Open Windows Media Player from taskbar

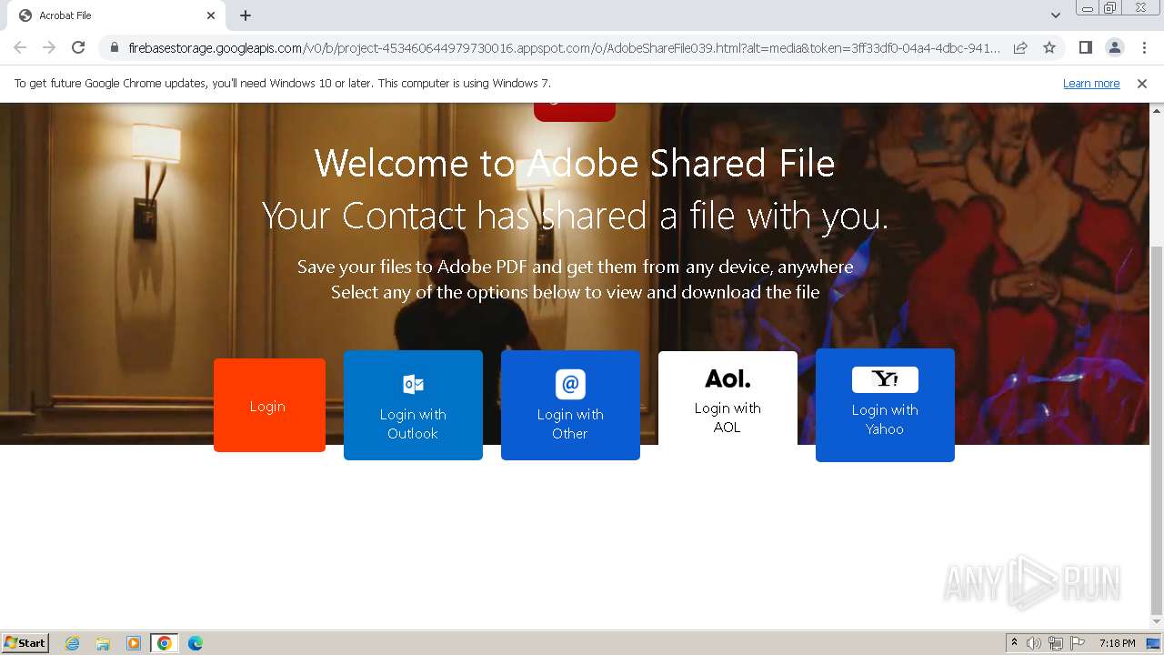(x=134, y=643)
